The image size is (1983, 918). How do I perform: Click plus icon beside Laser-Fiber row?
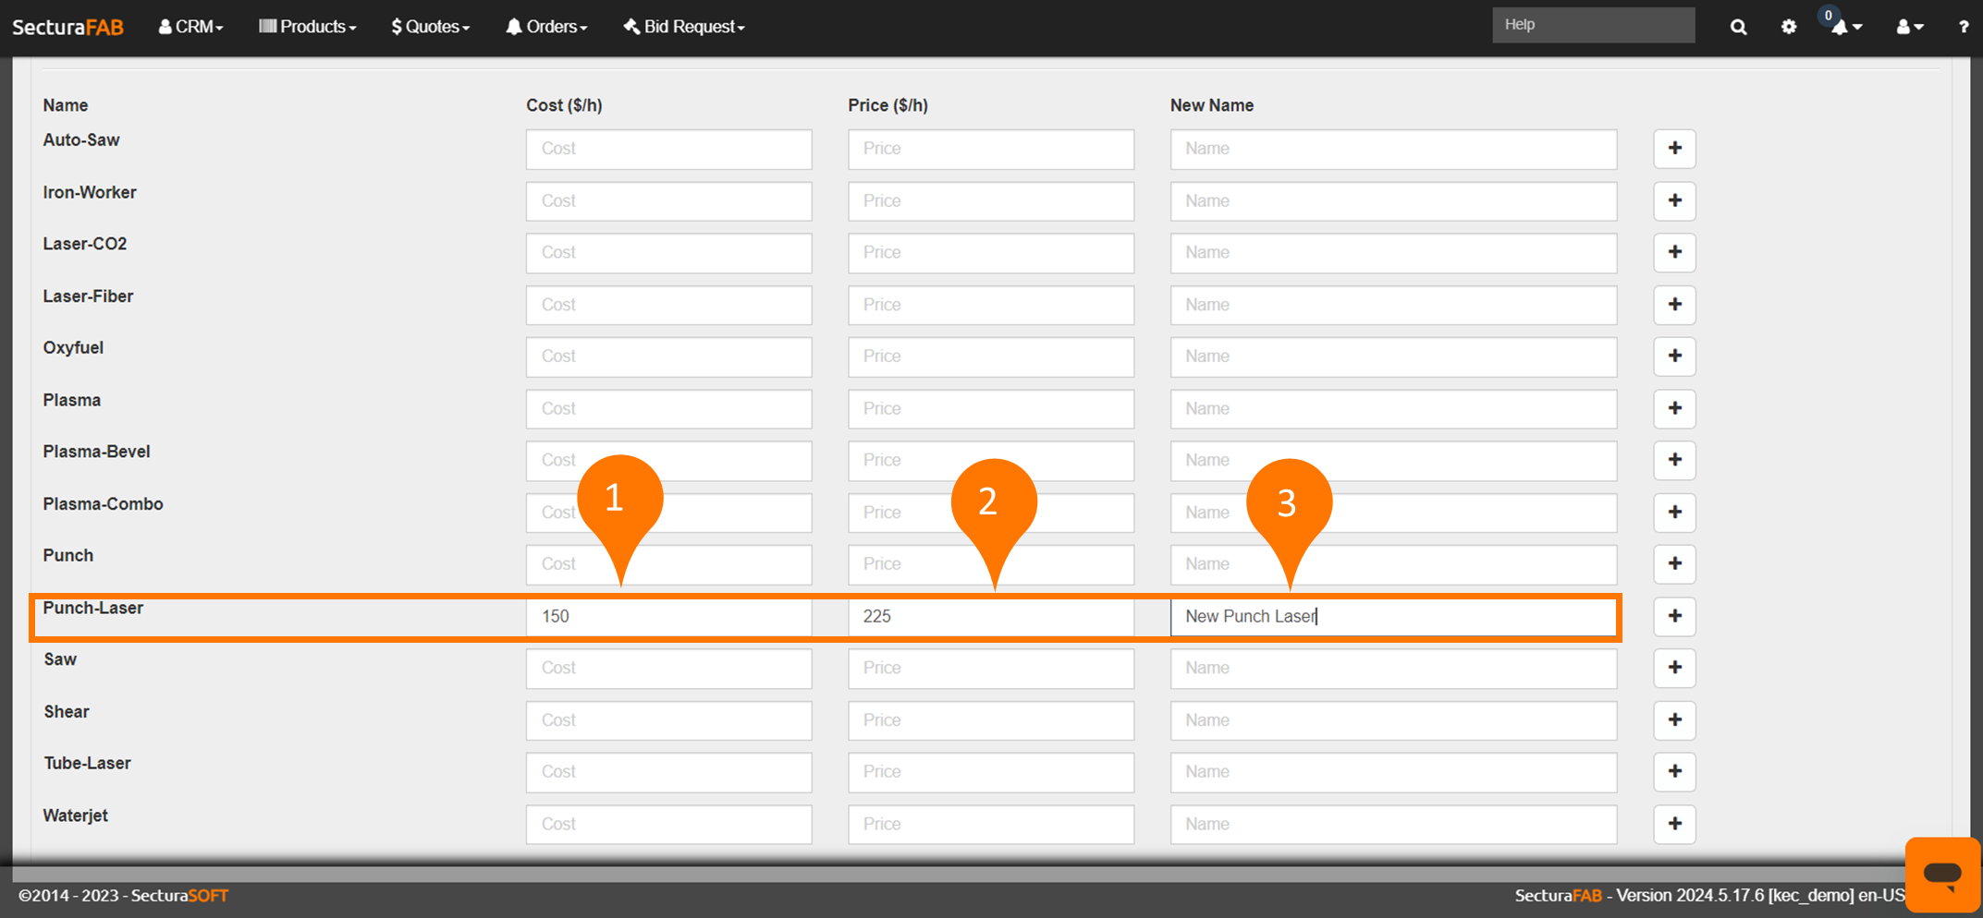(1674, 305)
